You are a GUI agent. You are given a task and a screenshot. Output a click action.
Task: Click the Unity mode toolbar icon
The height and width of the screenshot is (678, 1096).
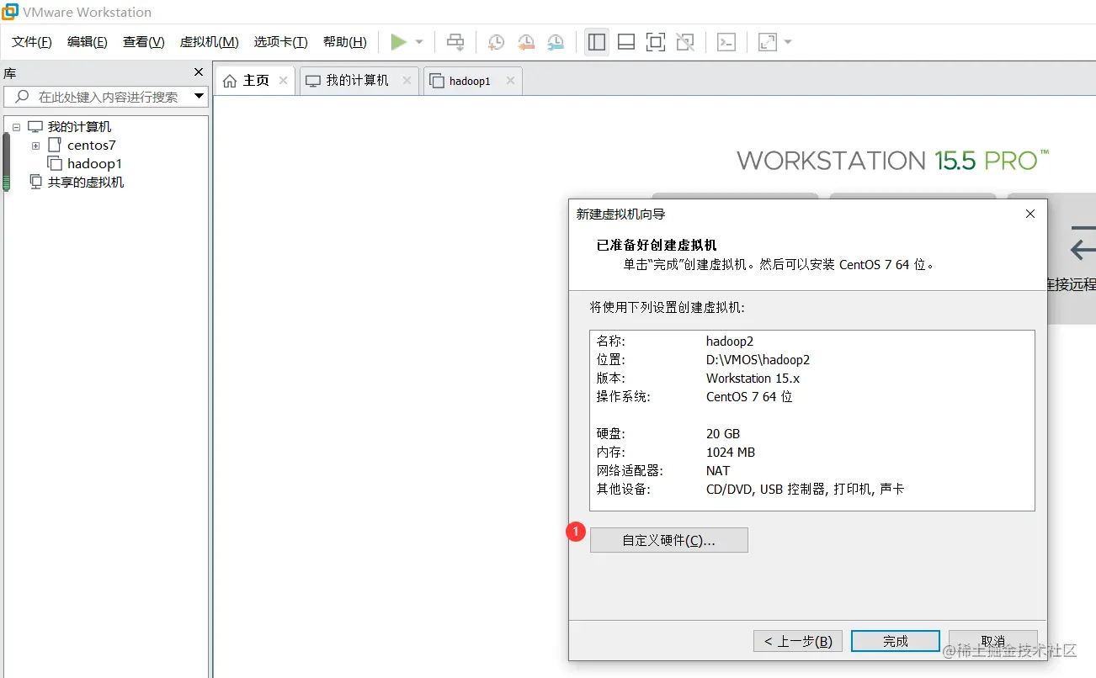point(685,42)
